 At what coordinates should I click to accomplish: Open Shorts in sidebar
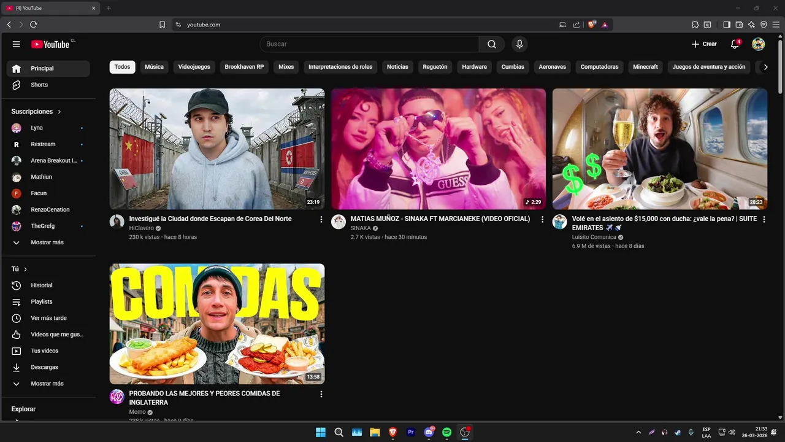click(48, 85)
